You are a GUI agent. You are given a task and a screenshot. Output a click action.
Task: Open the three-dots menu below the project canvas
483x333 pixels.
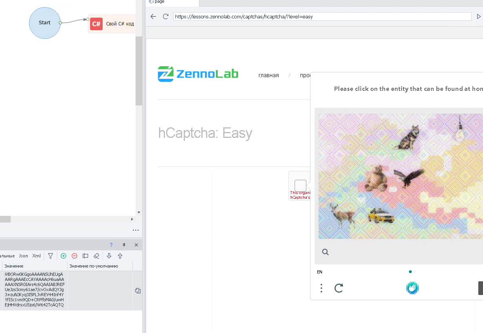pos(136,230)
